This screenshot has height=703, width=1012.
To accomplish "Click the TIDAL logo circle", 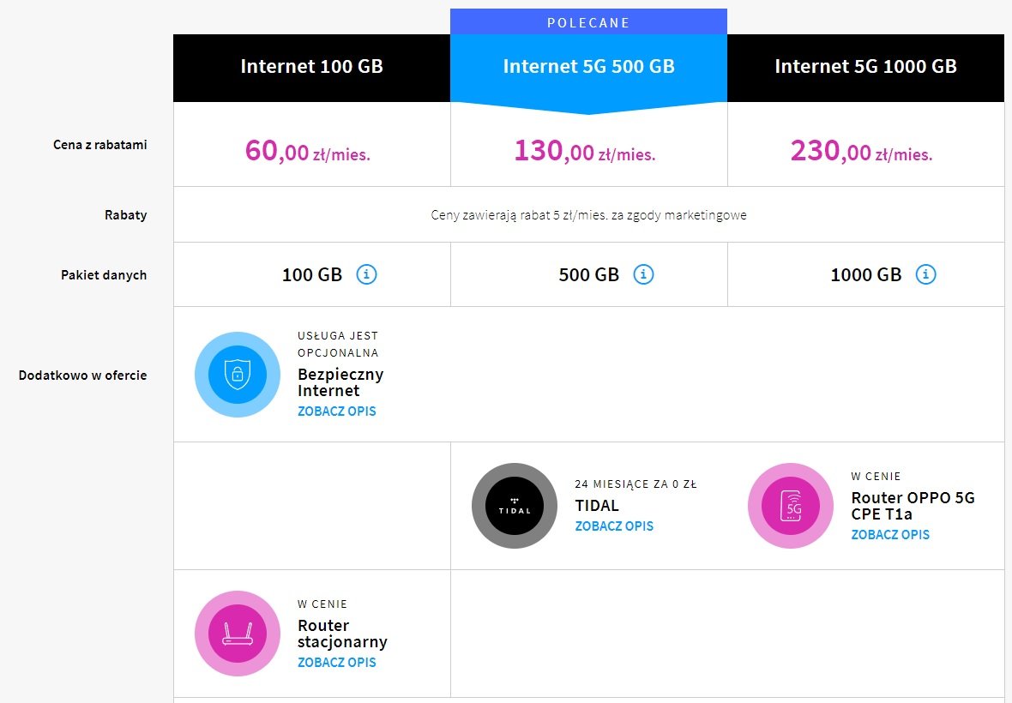I will pyautogui.click(x=515, y=506).
